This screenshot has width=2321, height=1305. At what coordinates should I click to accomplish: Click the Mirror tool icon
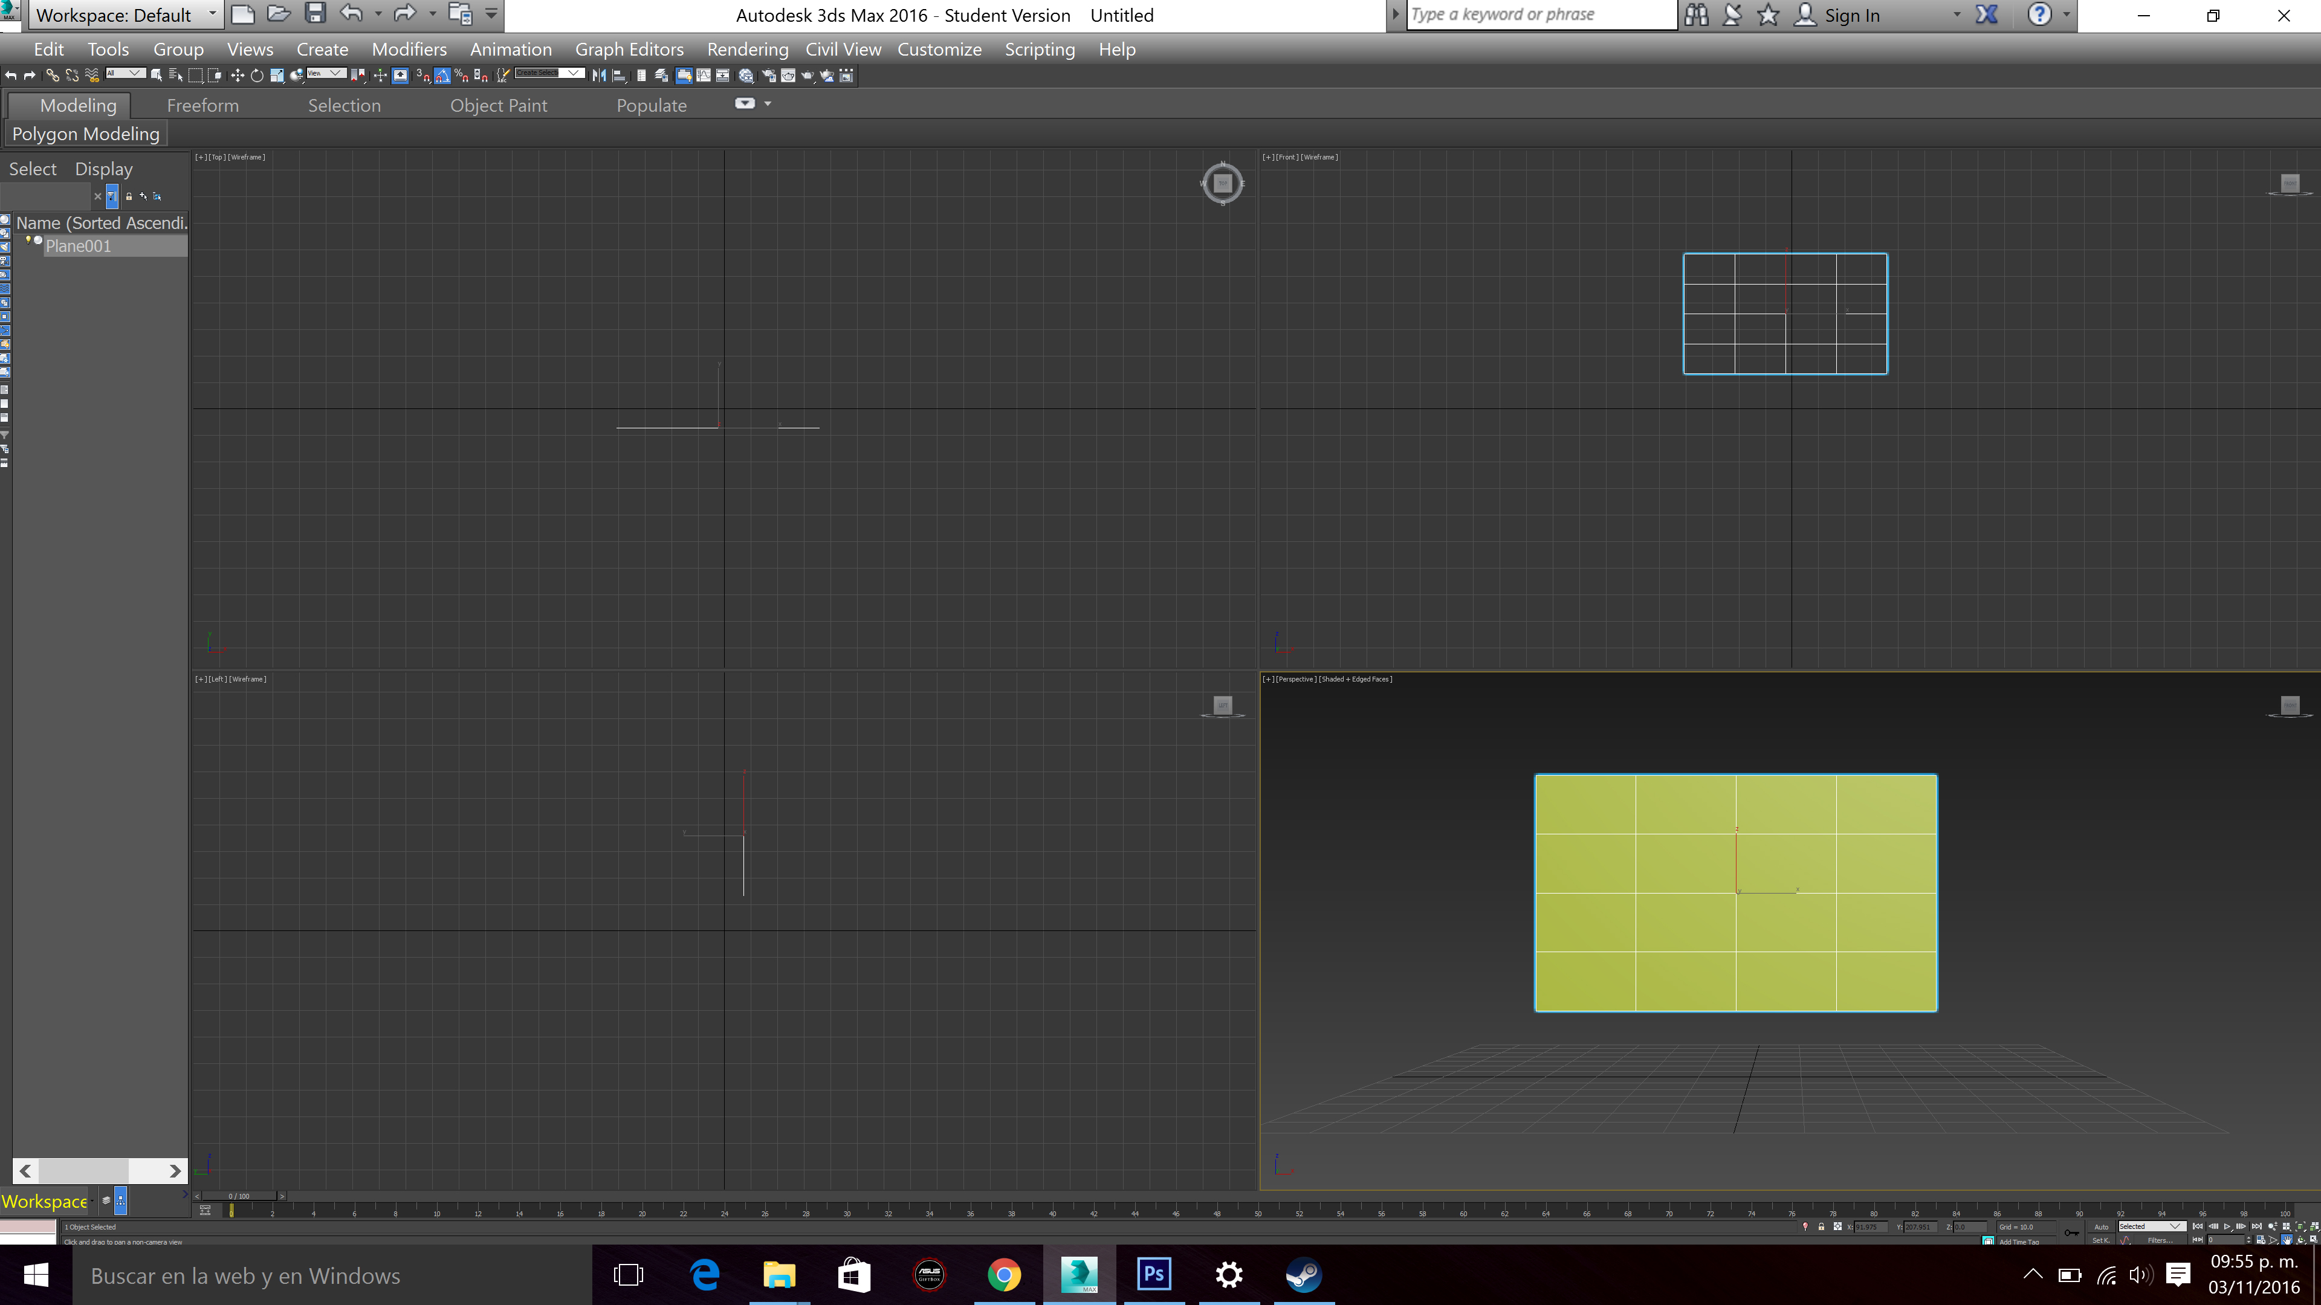pyautogui.click(x=599, y=76)
